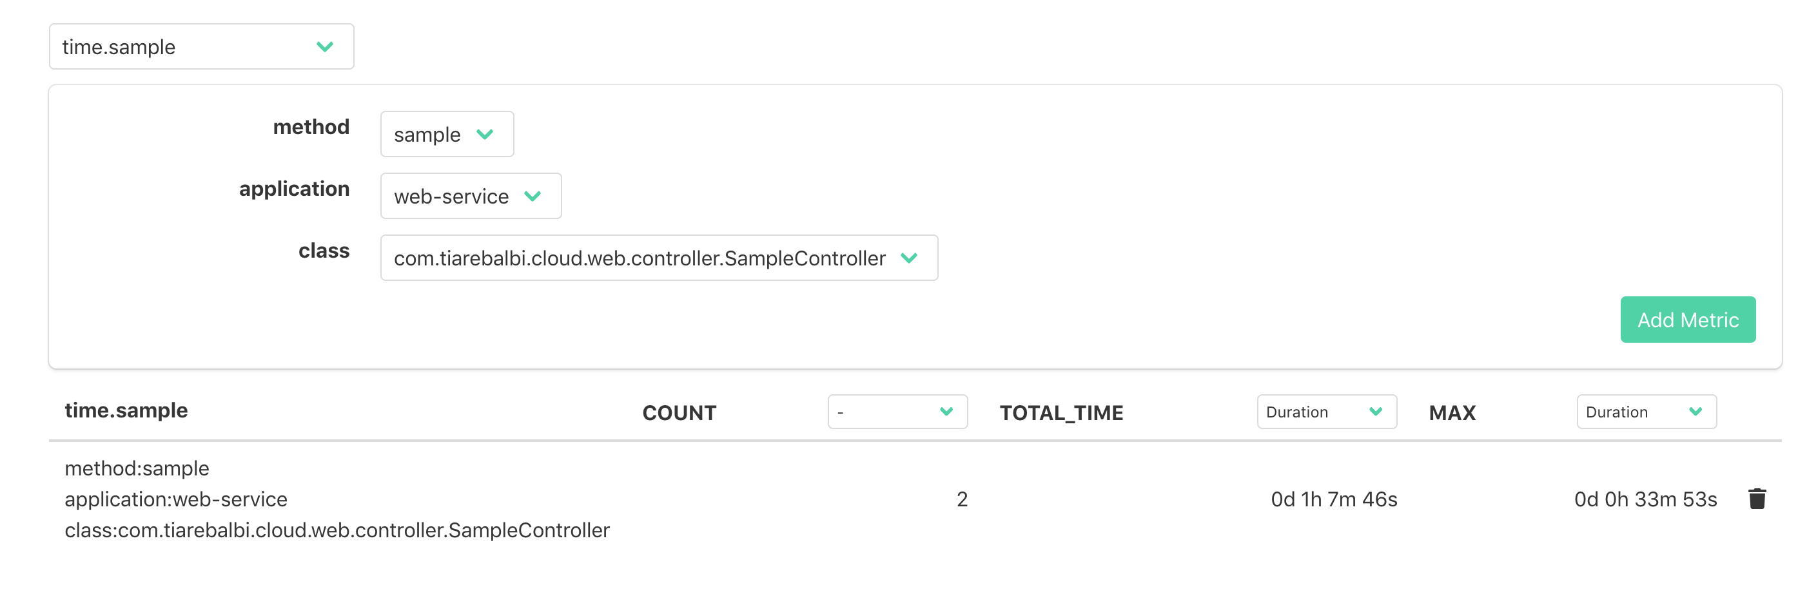1818x612 pixels.
Task: Click the COUNT value showing 2
Action: click(961, 499)
